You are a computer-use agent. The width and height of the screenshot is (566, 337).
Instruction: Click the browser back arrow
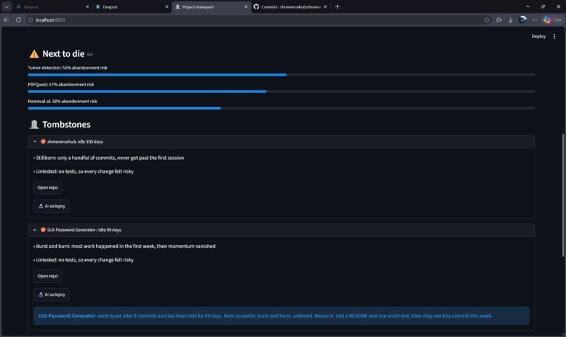click(x=6, y=20)
